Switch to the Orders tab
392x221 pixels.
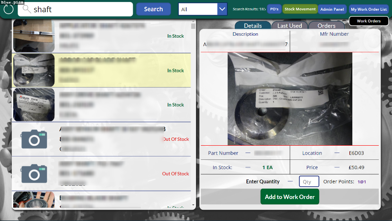tap(326, 25)
